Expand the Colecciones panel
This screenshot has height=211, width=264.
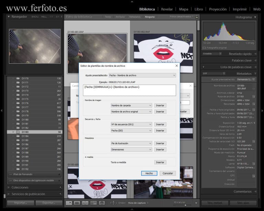point(9,187)
